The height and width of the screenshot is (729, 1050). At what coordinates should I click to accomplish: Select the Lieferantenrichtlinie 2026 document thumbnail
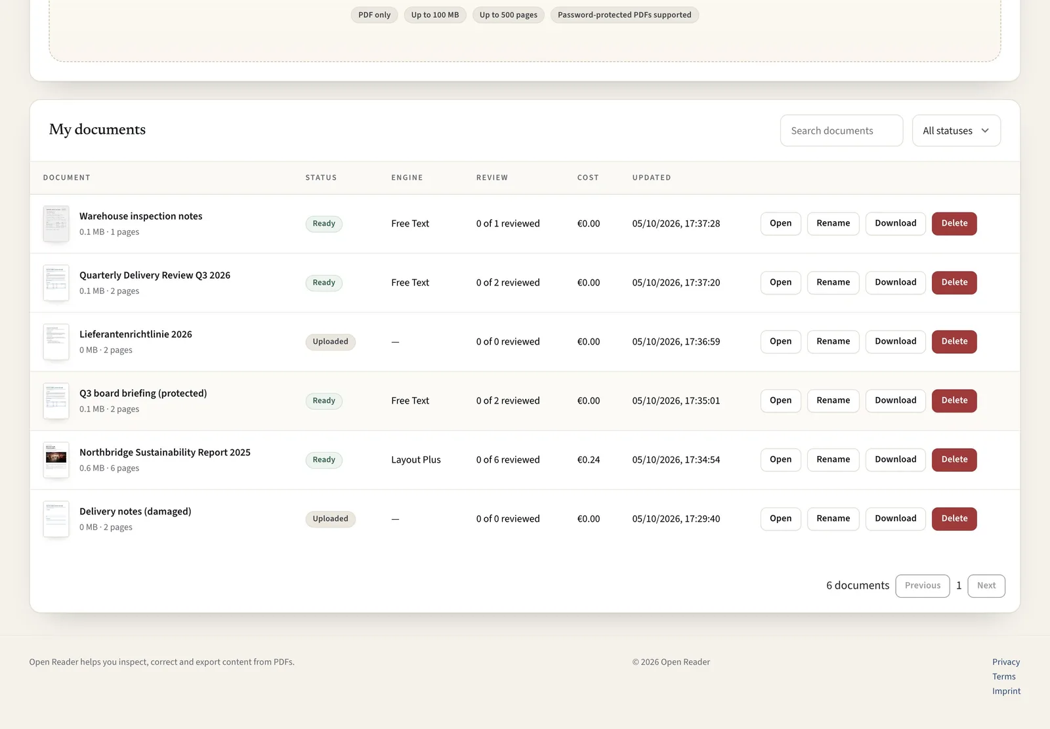[x=56, y=342]
